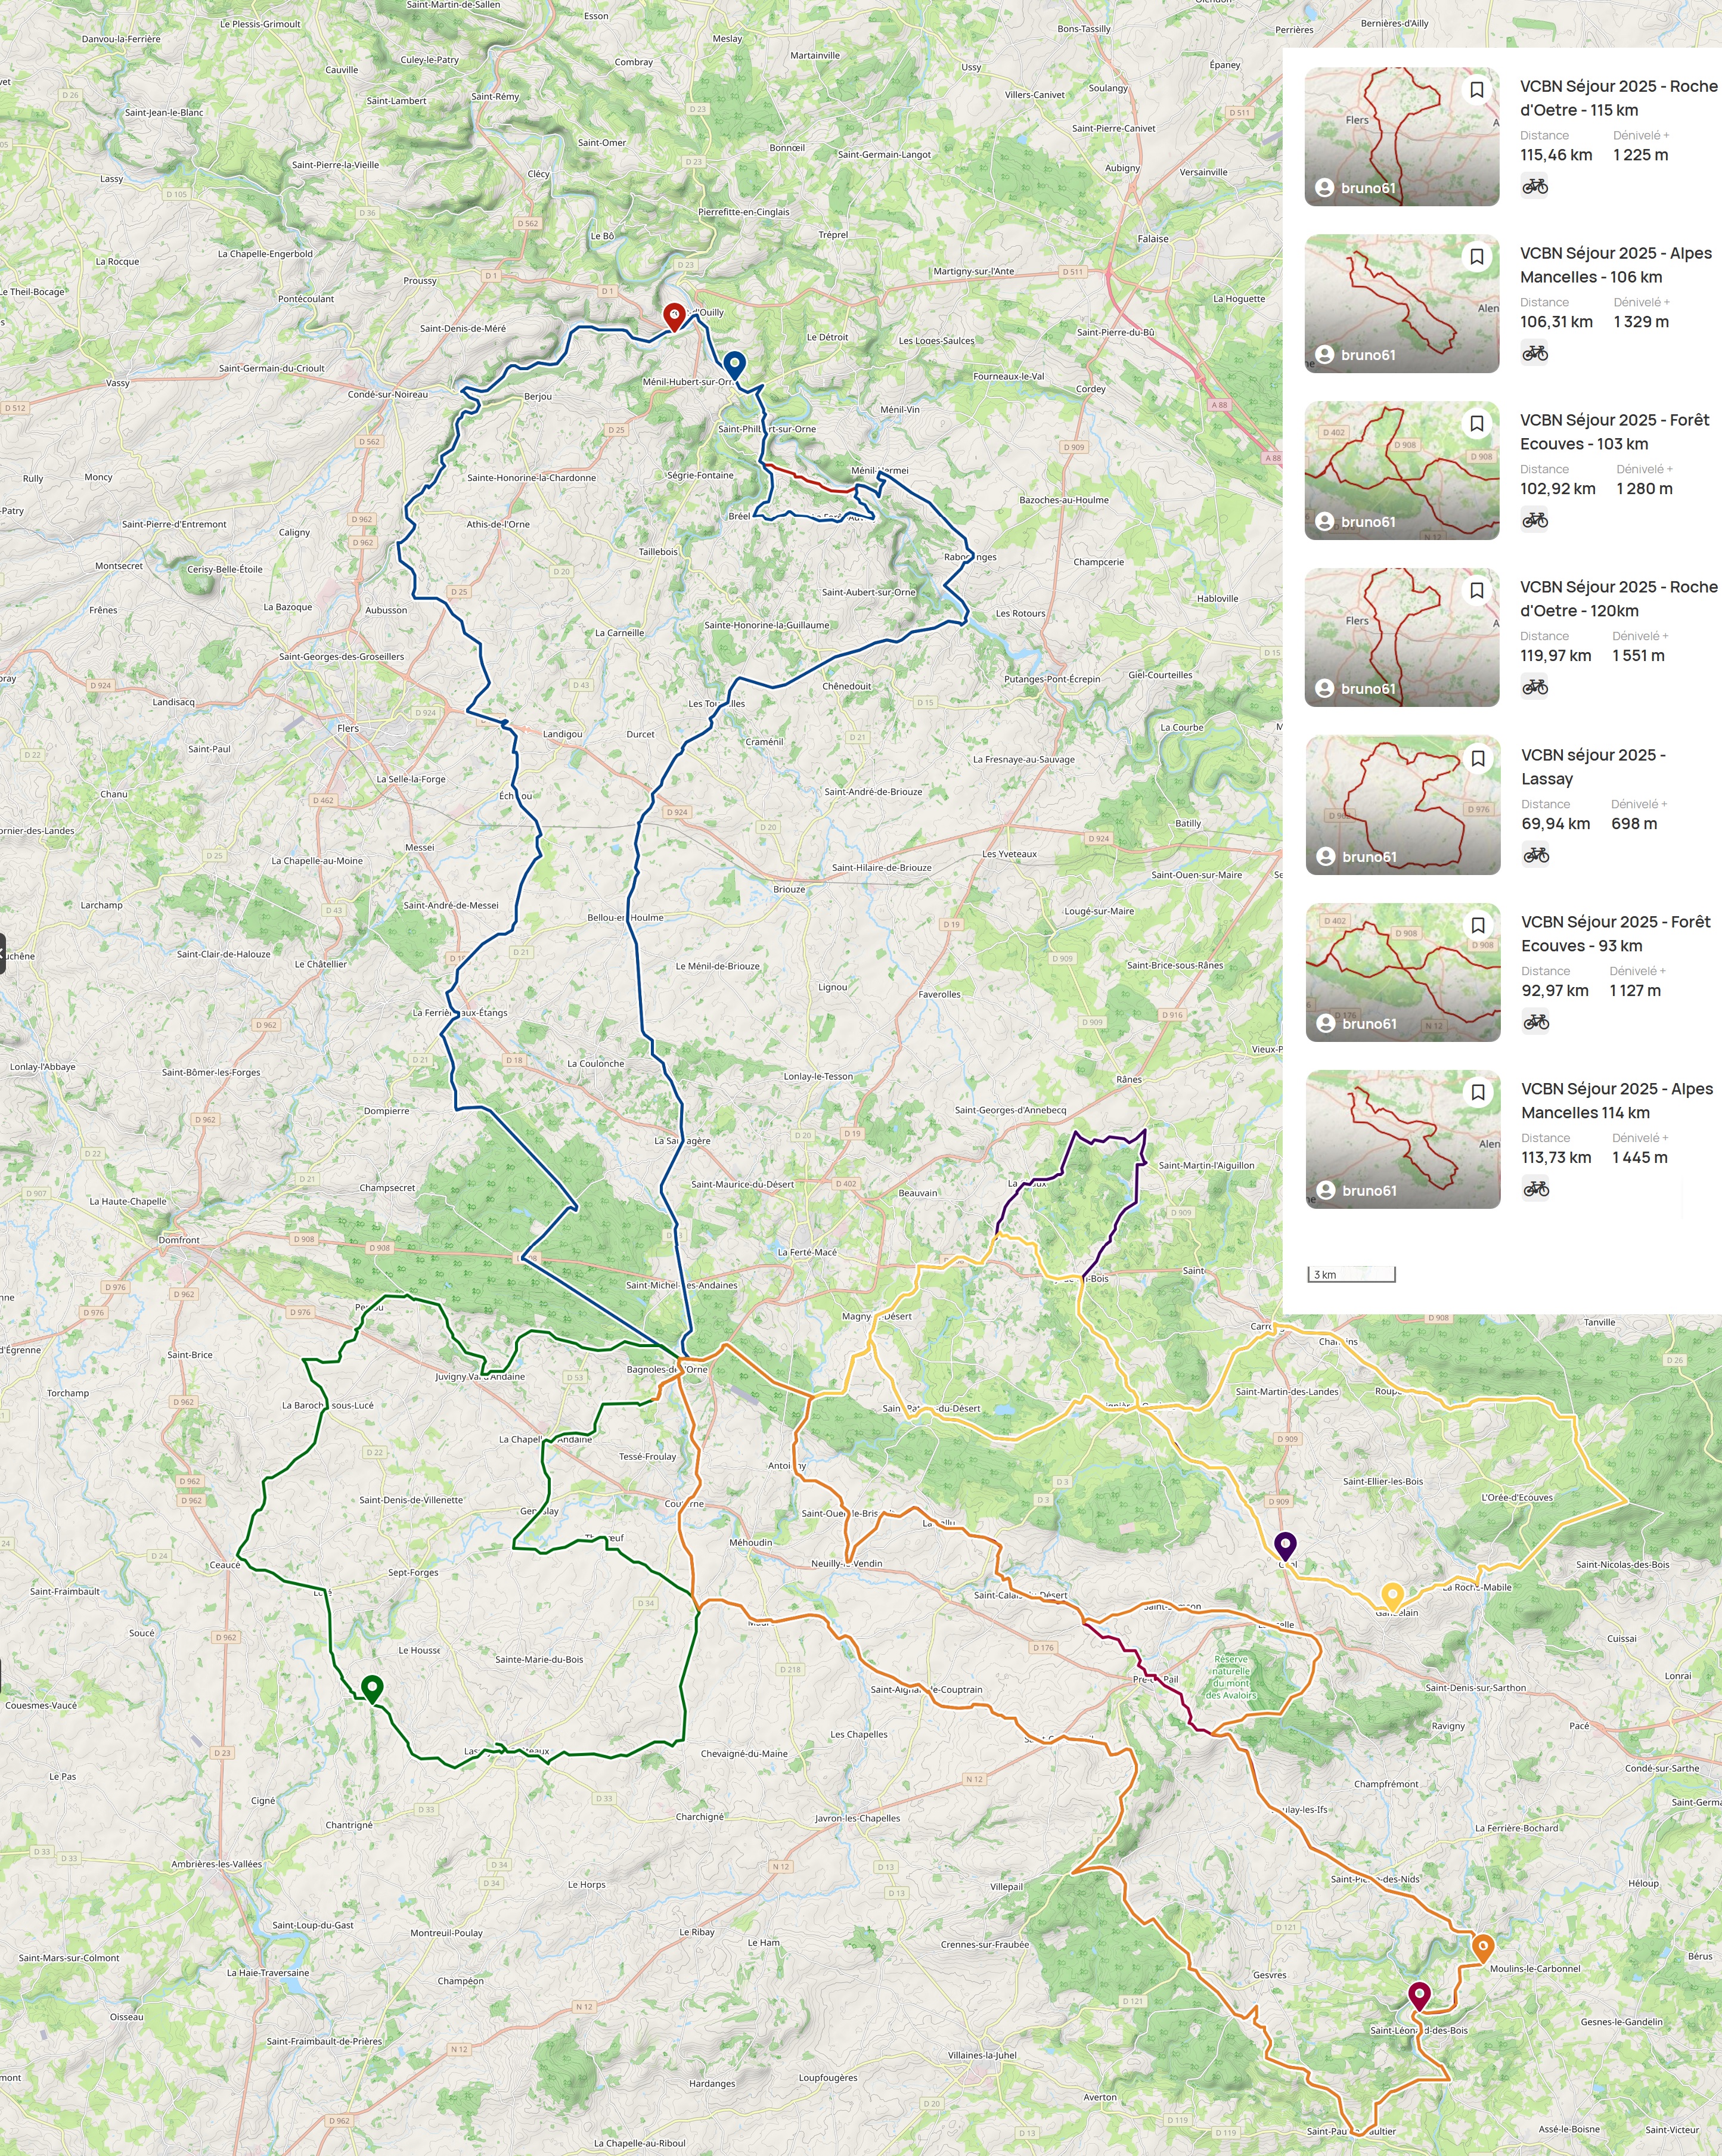1722x2156 pixels.
Task: Bookmark the Forêt Ecouves 103 km route
Action: click(x=1476, y=424)
